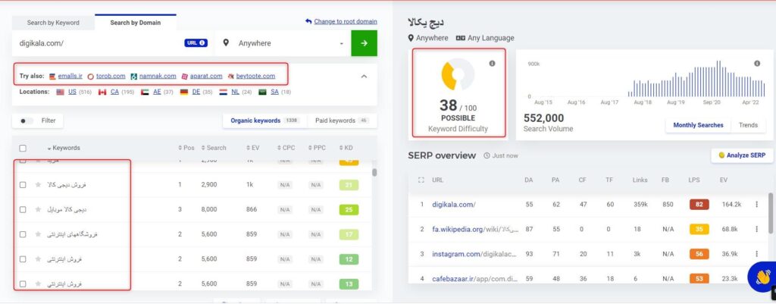Sort the table by Keywords column
The image size is (776, 304).
coord(64,148)
